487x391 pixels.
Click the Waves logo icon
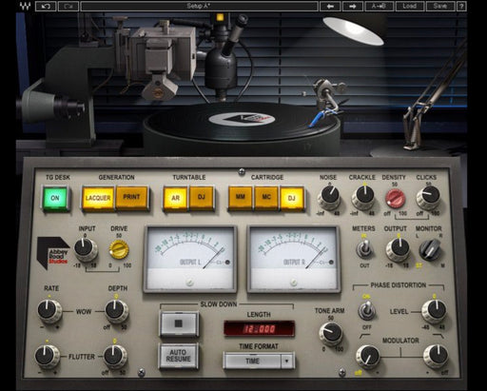(x=25, y=6)
